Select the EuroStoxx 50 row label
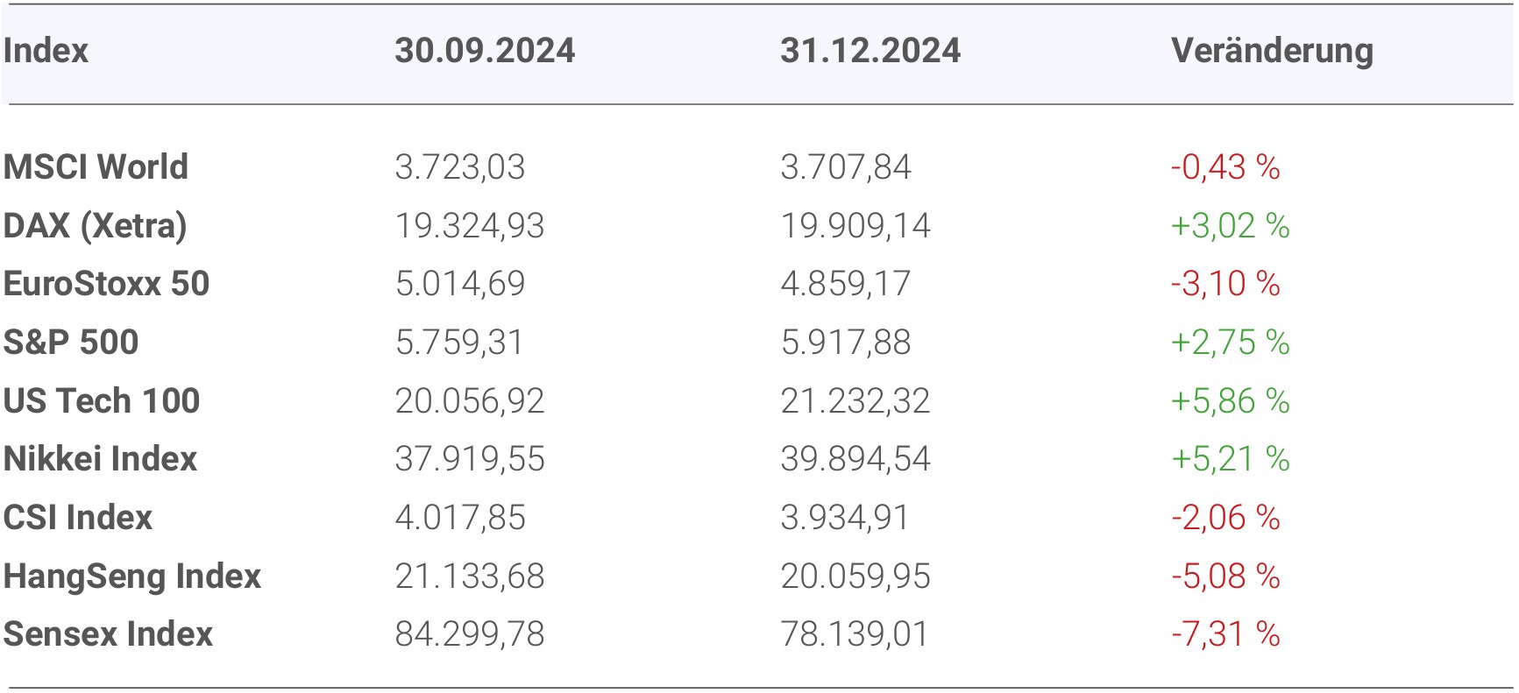 (107, 284)
